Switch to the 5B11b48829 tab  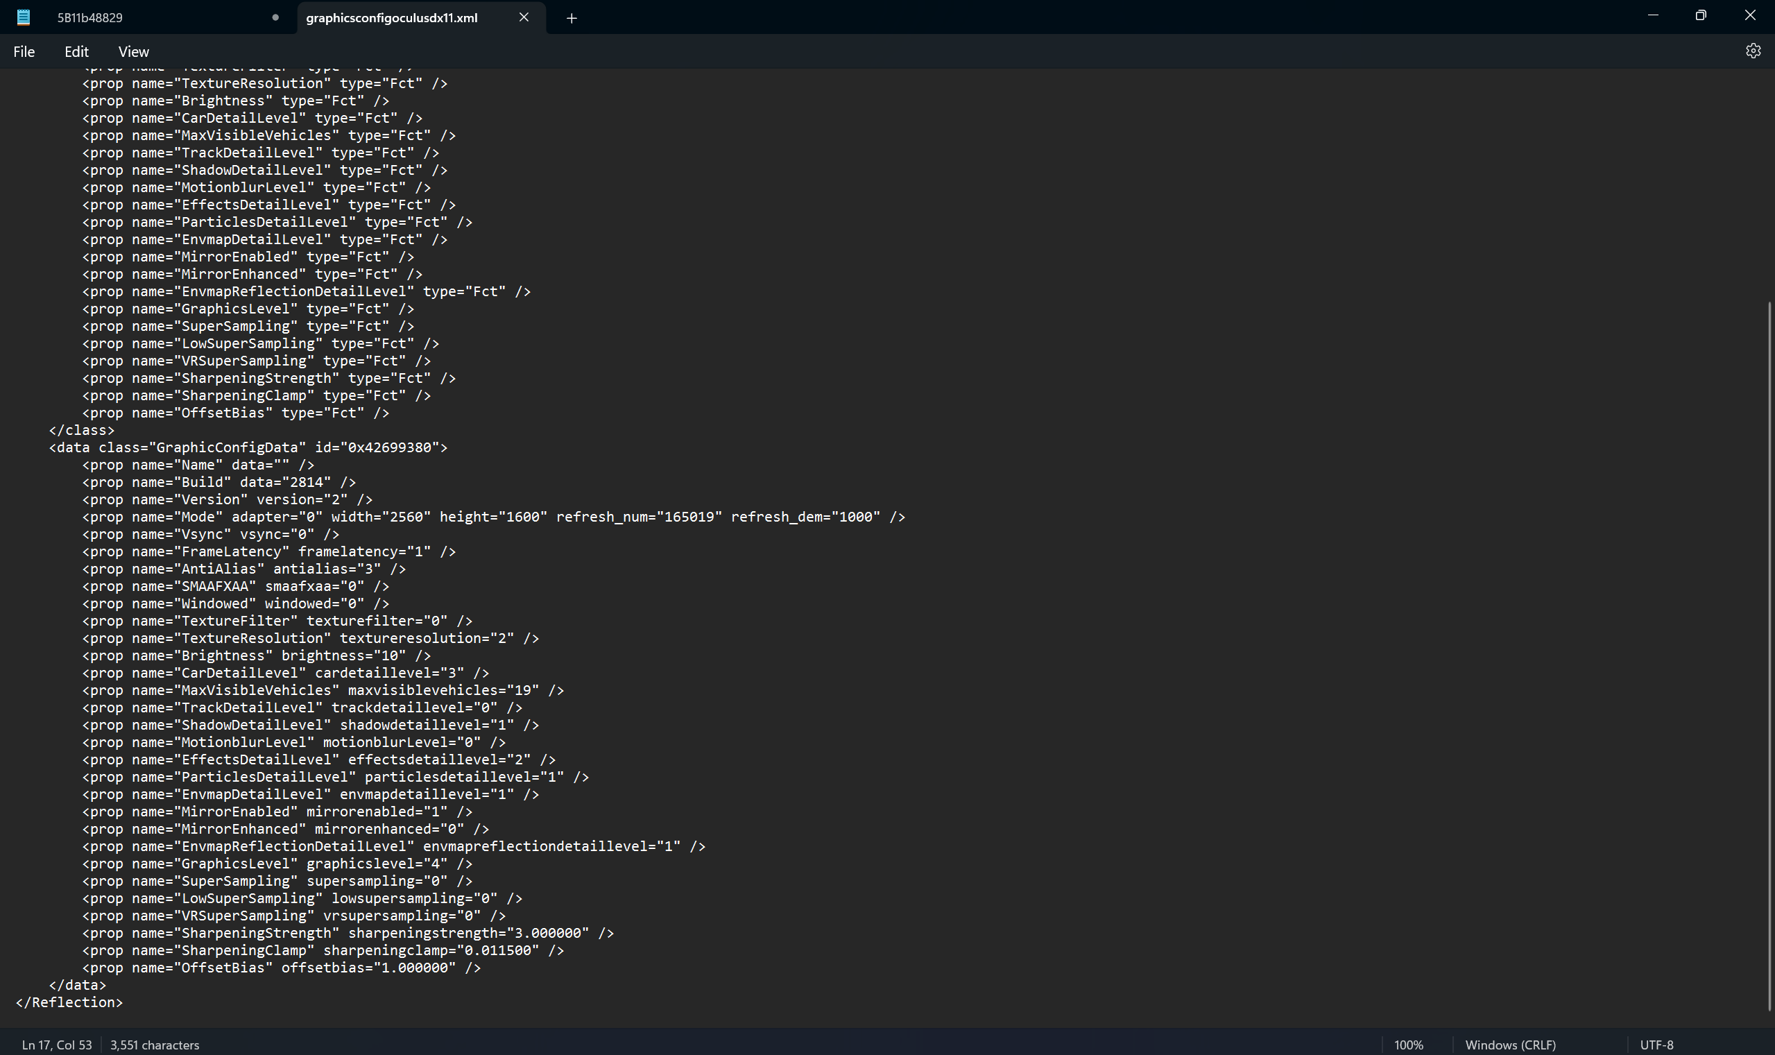point(90,18)
